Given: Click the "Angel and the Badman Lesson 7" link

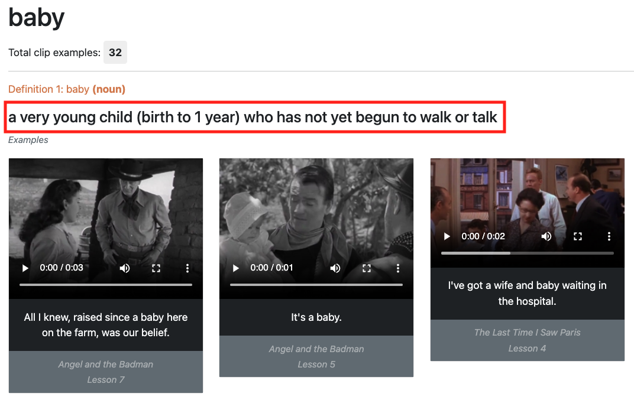Looking at the screenshot, I should coord(105,372).
